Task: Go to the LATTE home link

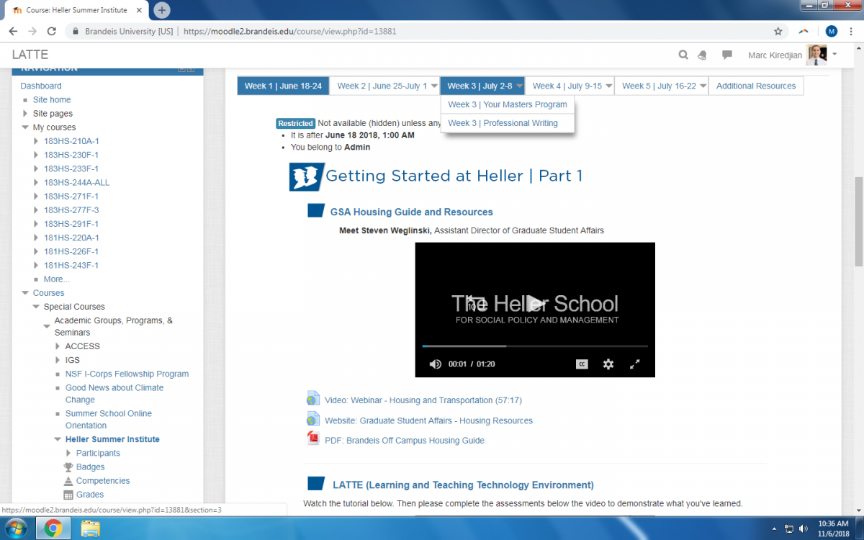Action: [x=30, y=55]
